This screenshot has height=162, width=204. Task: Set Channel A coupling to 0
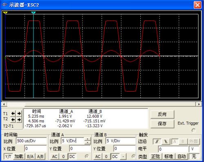coord(63,156)
